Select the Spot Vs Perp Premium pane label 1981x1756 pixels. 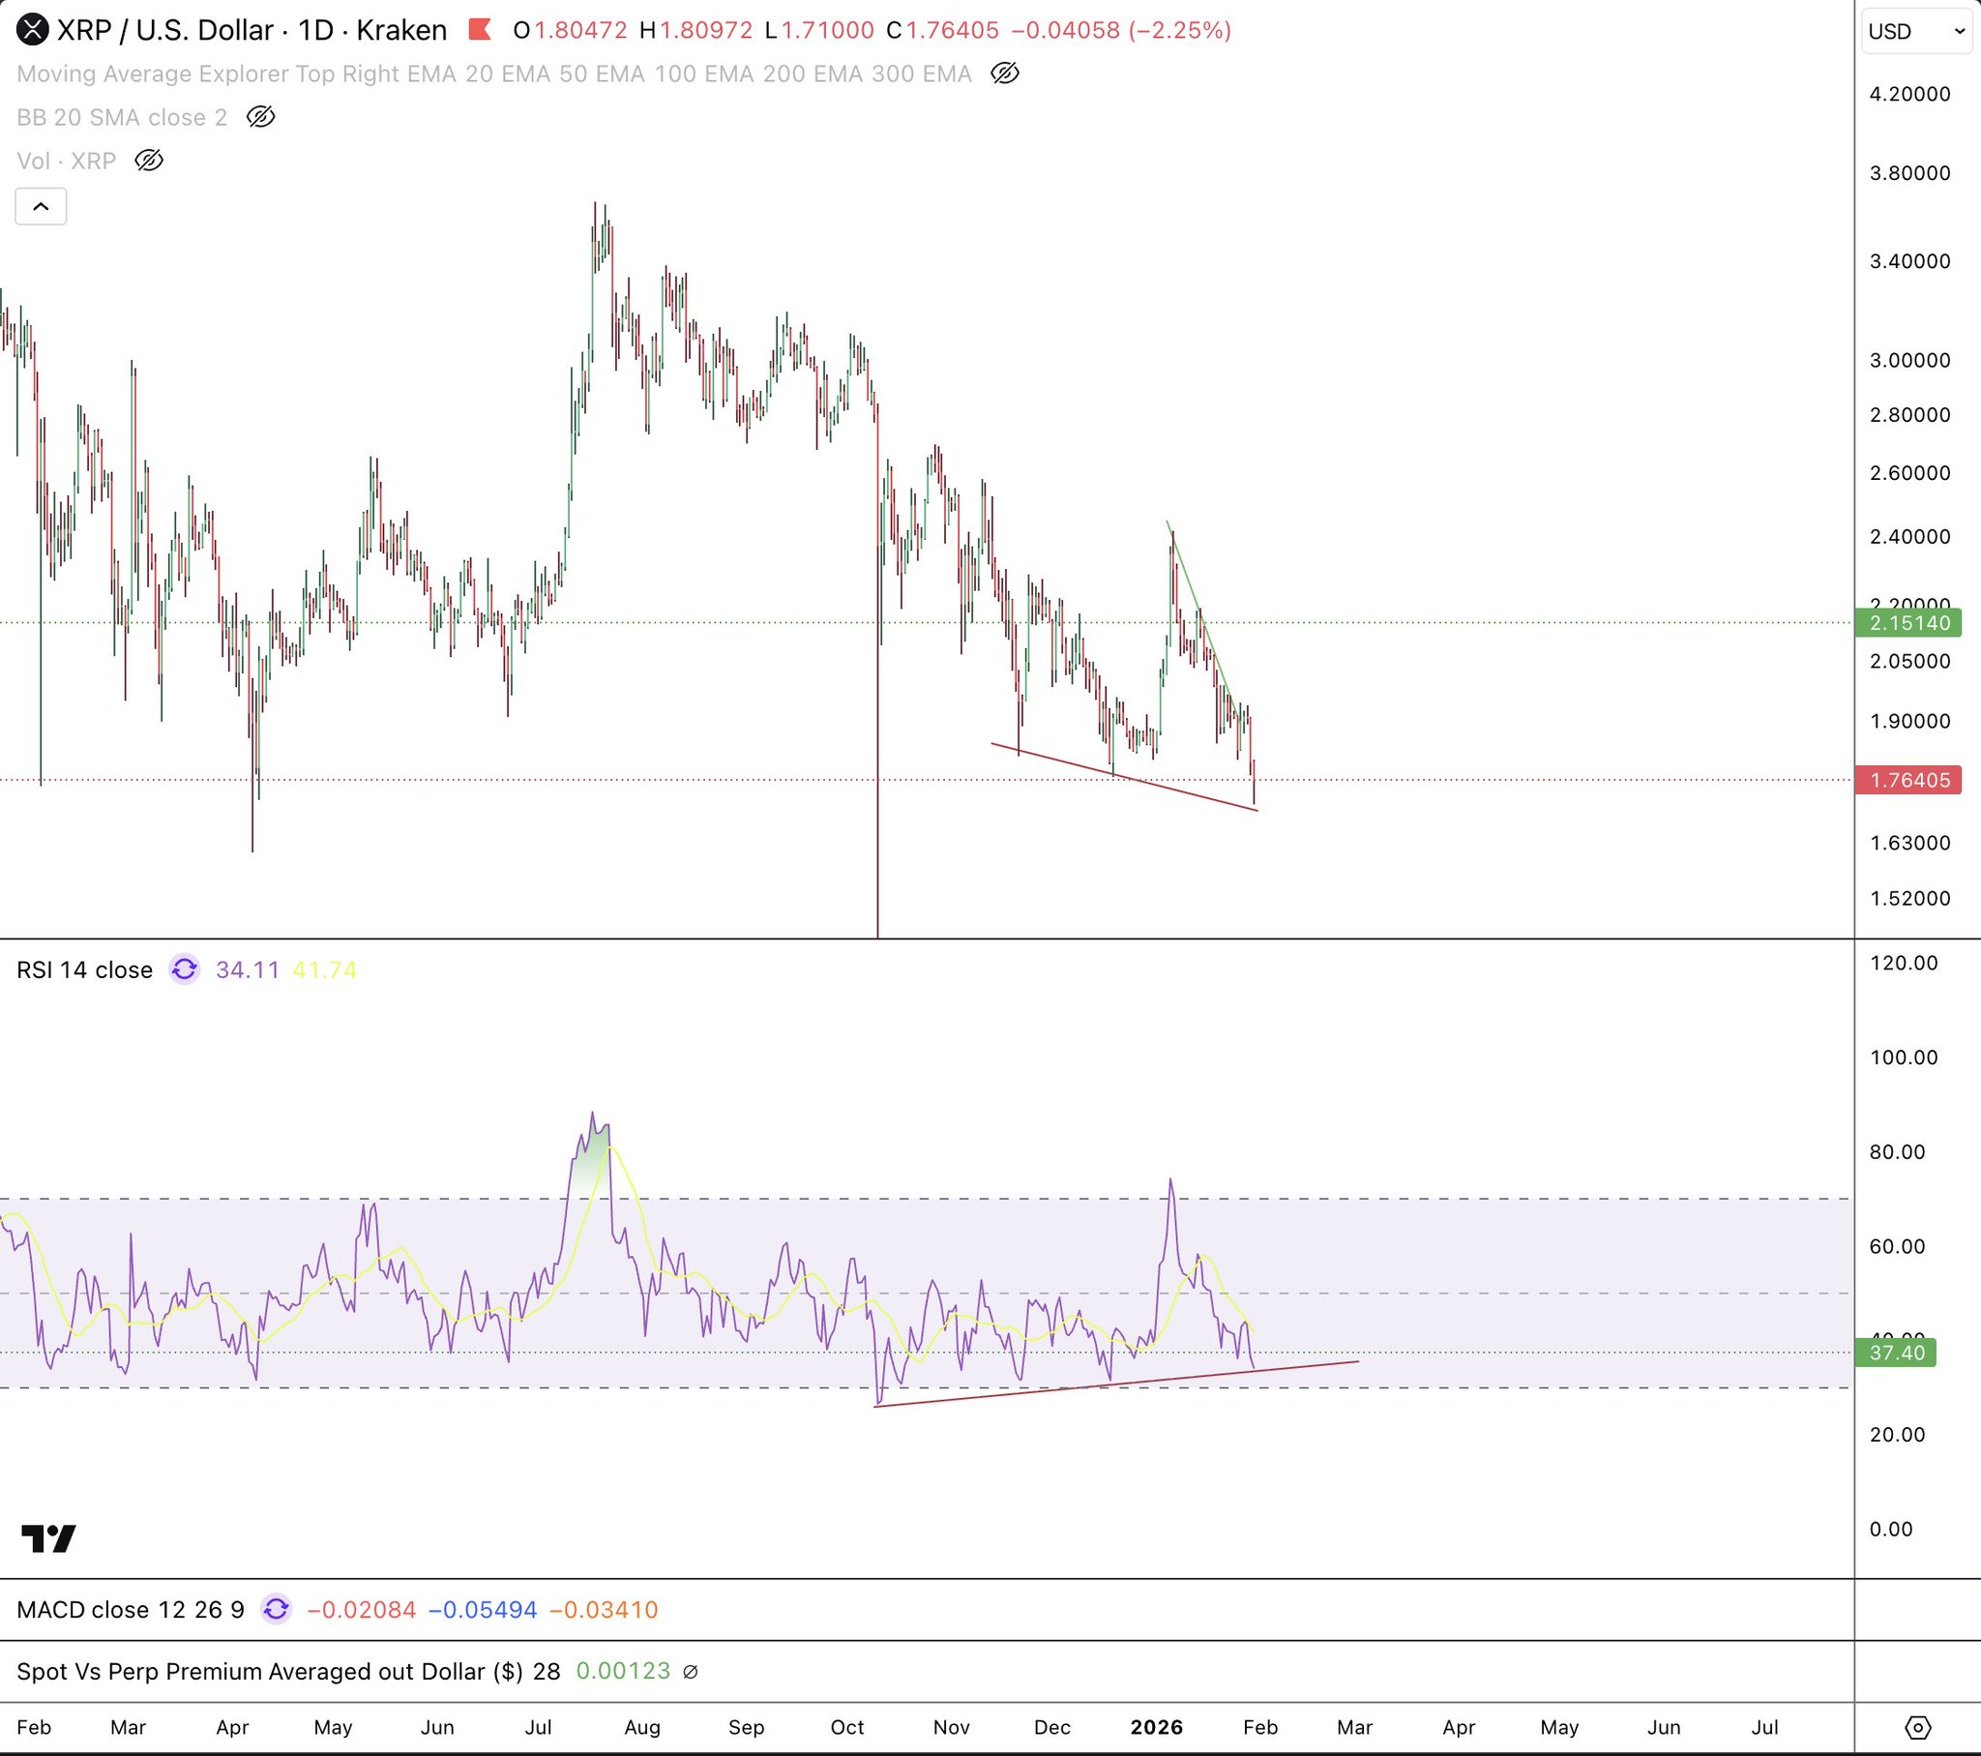(288, 1672)
